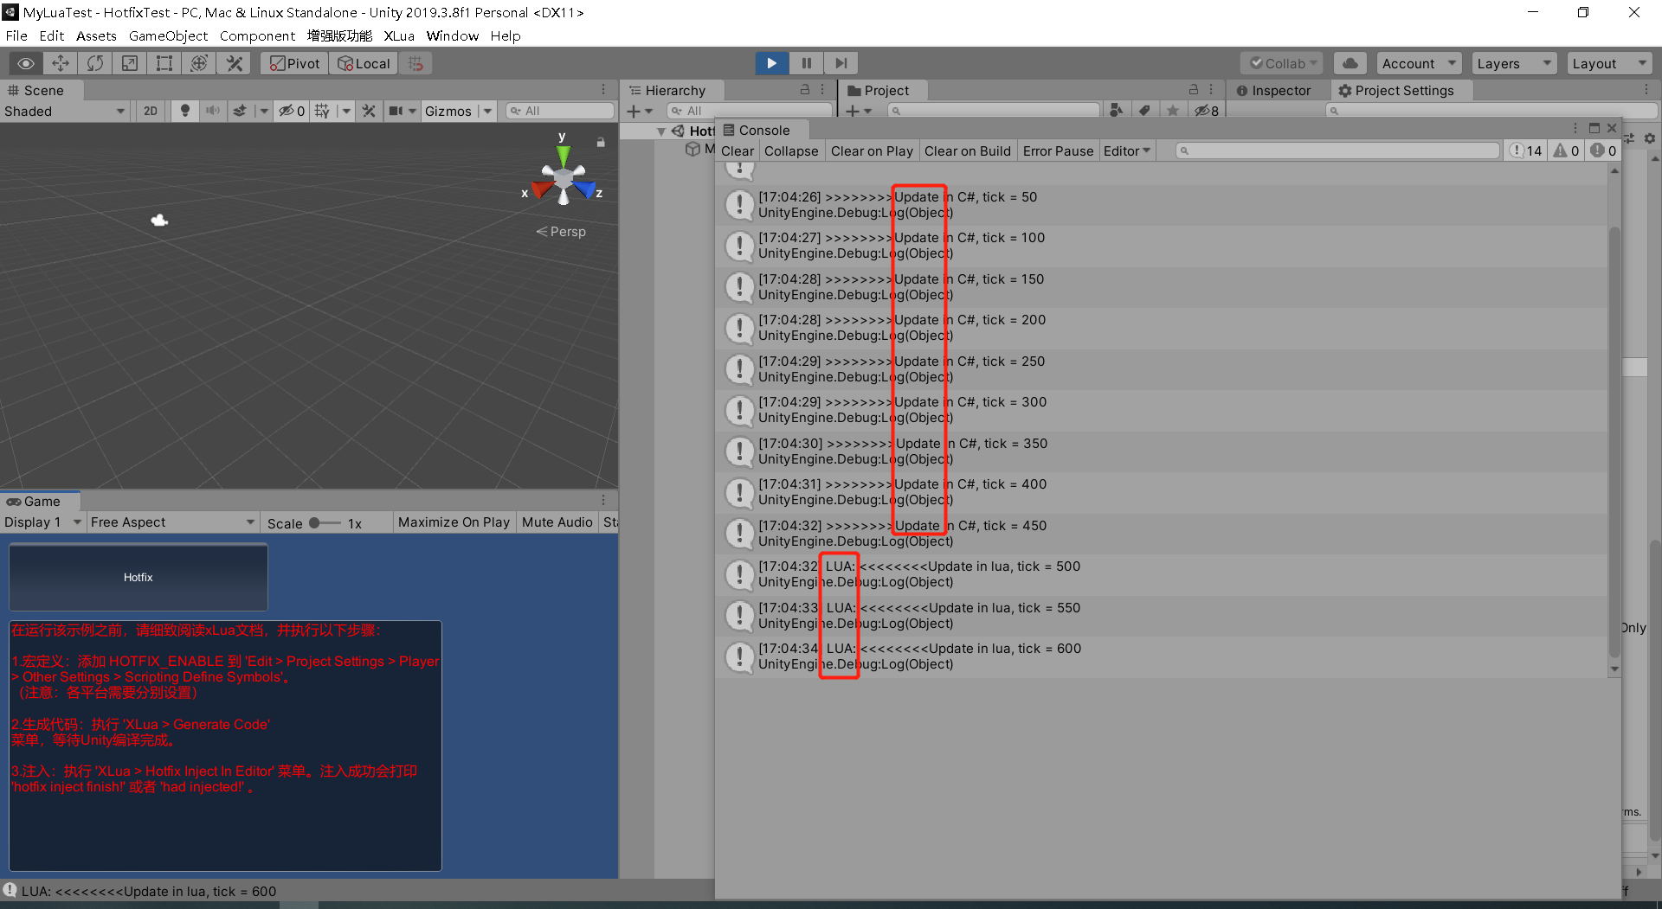Open the Free Aspect dropdown

coord(173,522)
